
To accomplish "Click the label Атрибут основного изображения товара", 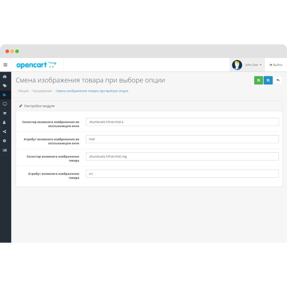I will pos(54,176).
